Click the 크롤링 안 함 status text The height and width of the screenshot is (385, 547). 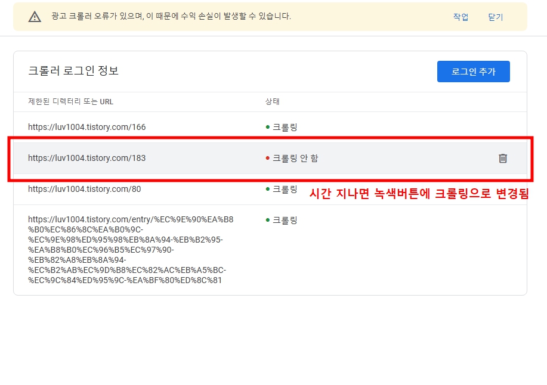(x=295, y=158)
